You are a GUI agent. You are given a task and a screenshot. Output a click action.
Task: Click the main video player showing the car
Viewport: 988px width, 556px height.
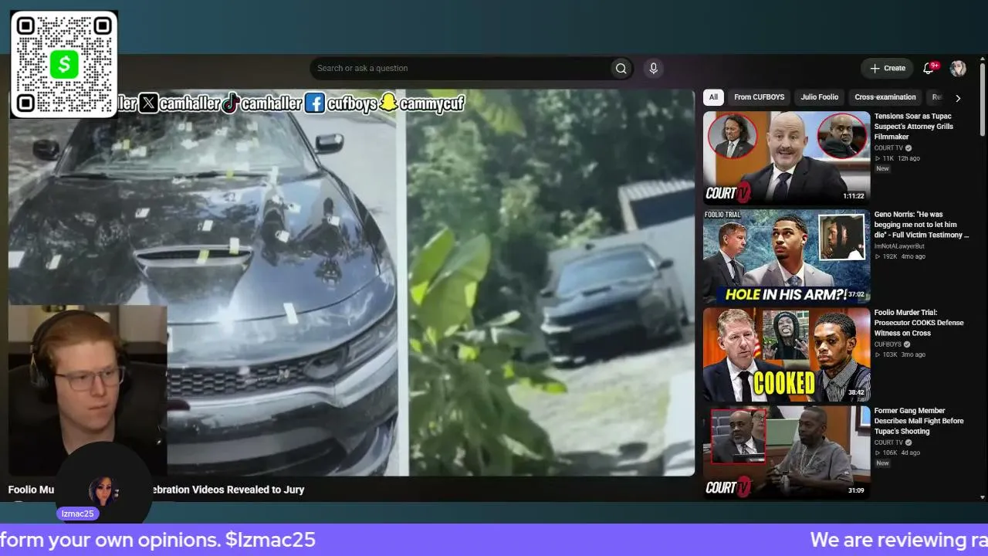coord(352,283)
